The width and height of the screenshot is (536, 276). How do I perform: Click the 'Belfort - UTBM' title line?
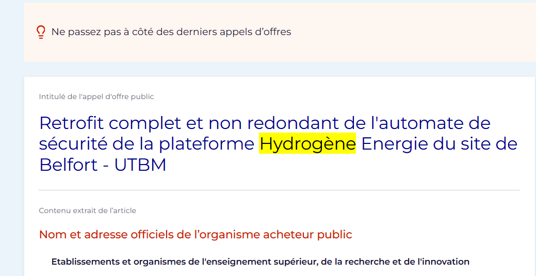103,165
